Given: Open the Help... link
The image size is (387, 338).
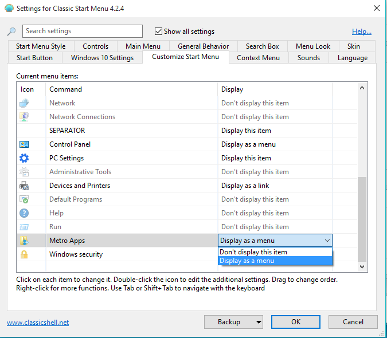Looking at the screenshot, I should (x=362, y=32).
